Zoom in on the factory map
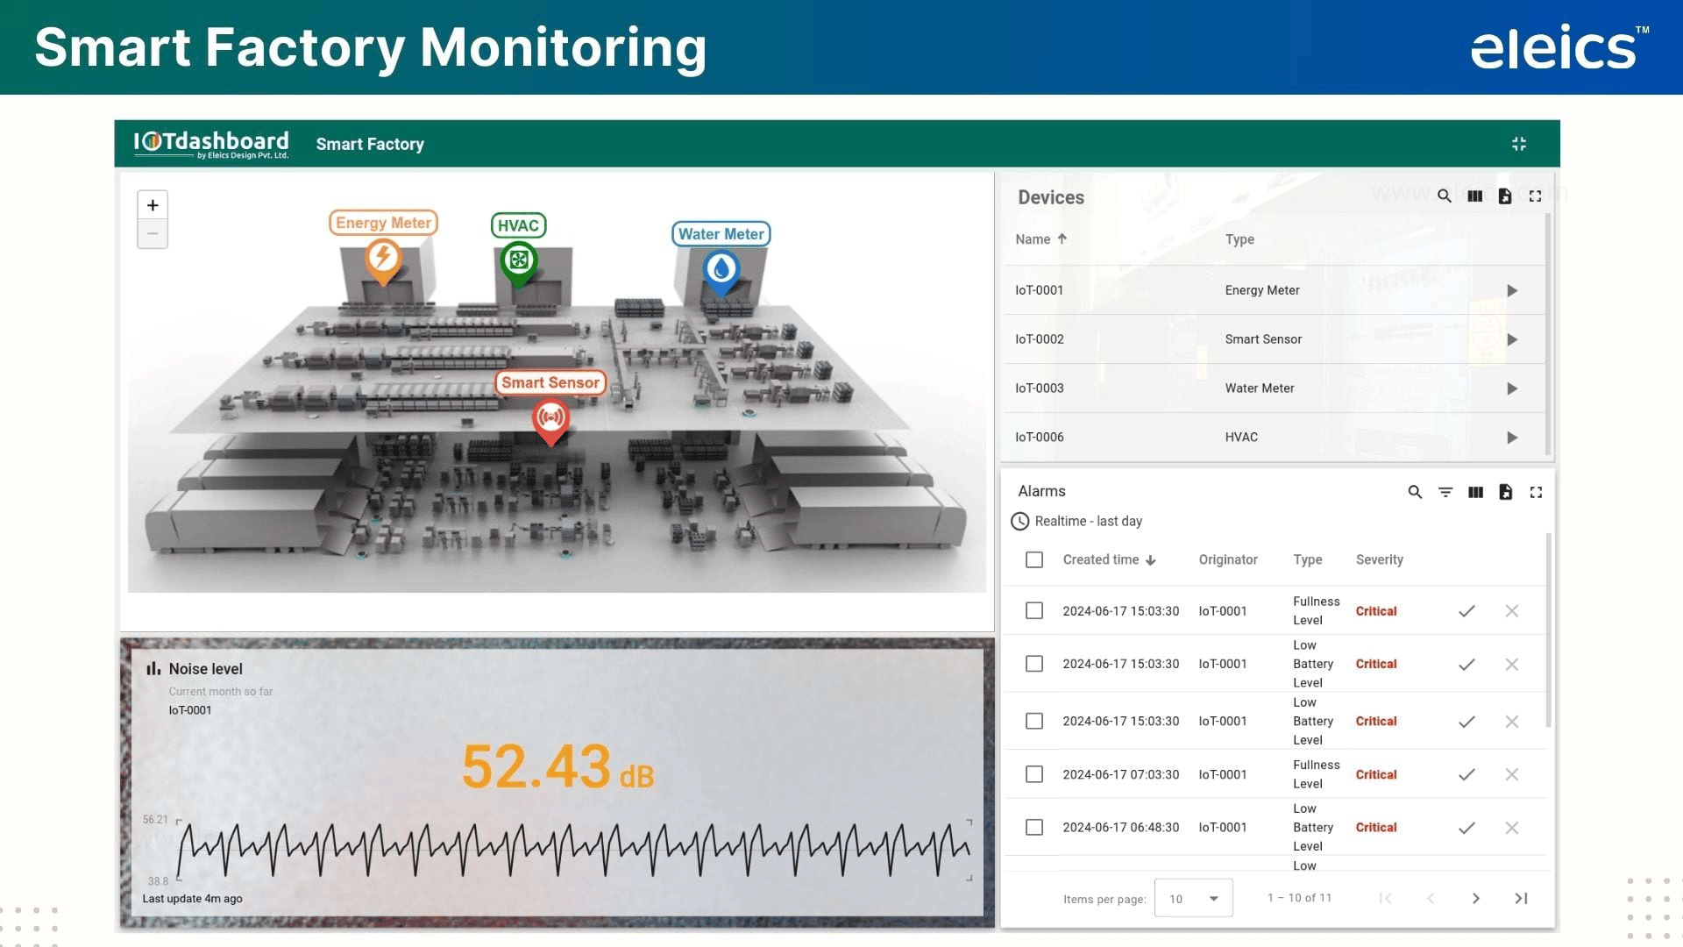Screen dimensions: 1683x947 (153, 204)
